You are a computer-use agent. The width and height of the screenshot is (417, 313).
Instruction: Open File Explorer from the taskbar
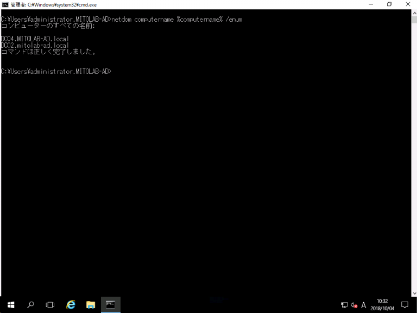91,305
